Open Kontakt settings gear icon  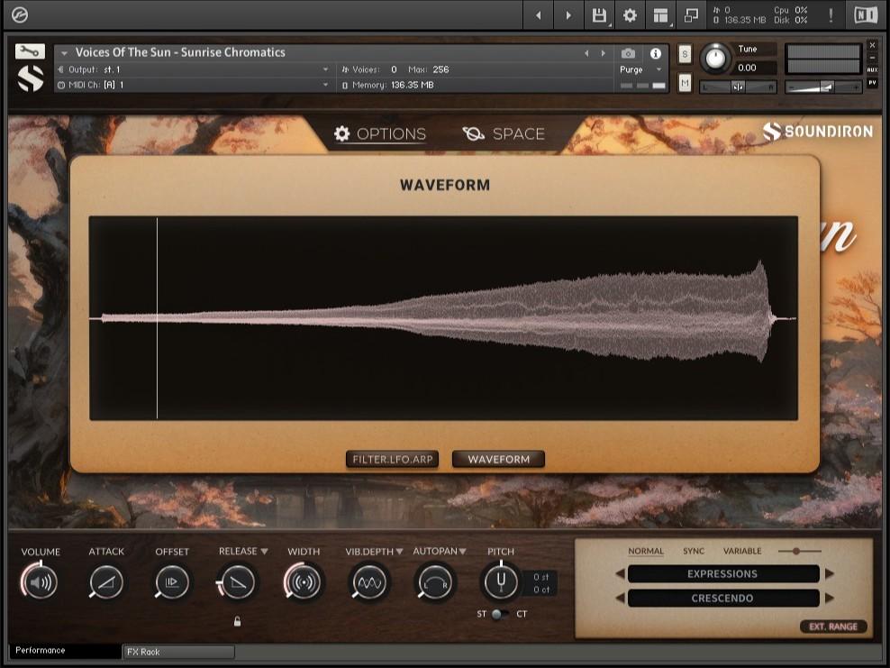tap(630, 15)
